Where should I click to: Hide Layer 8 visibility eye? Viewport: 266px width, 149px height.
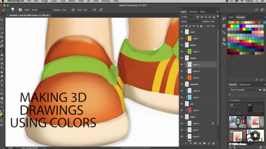point(182,123)
